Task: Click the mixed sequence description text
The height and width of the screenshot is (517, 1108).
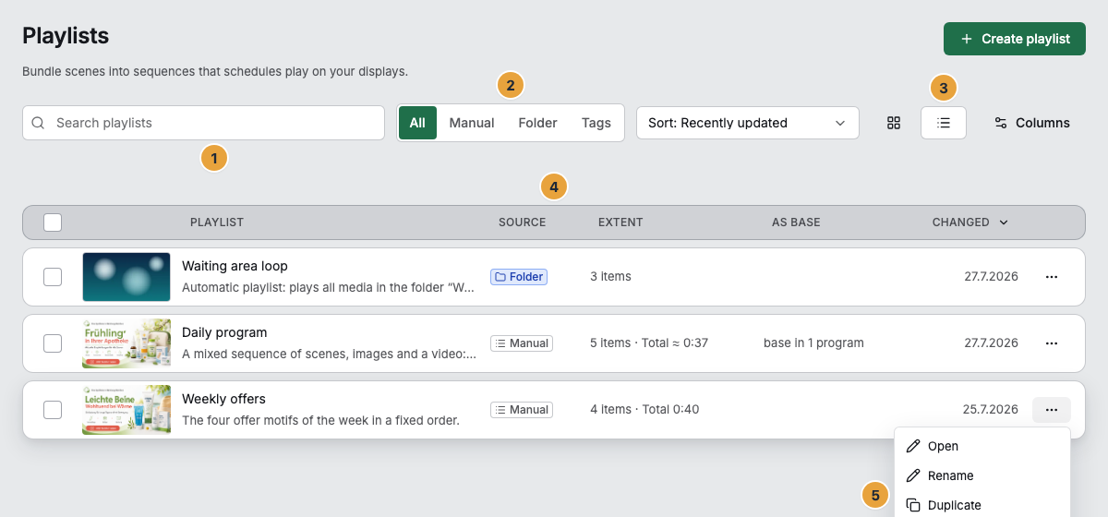Action: 330,355
